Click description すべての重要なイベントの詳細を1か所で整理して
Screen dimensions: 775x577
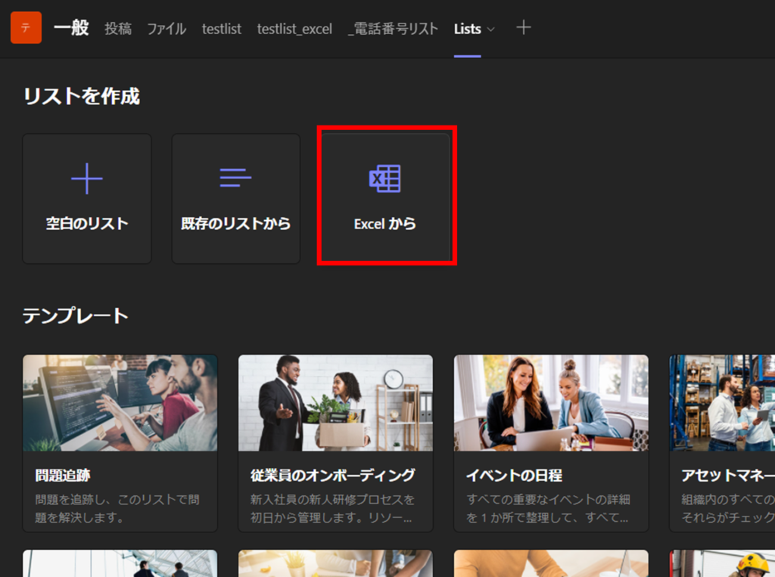[548, 508]
